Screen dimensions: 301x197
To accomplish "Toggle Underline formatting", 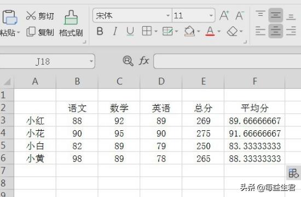I will click(x=130, y=31).
